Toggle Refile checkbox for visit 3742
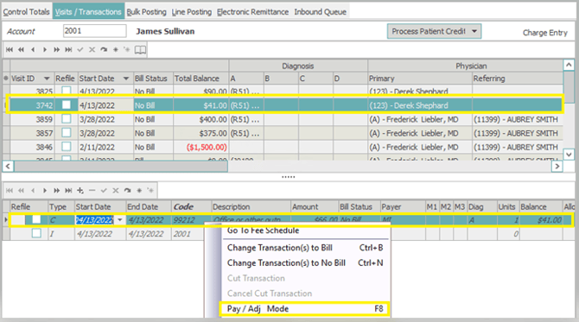Image resolution: width=579 pixels, height=322 pixels. coord(66,105)
